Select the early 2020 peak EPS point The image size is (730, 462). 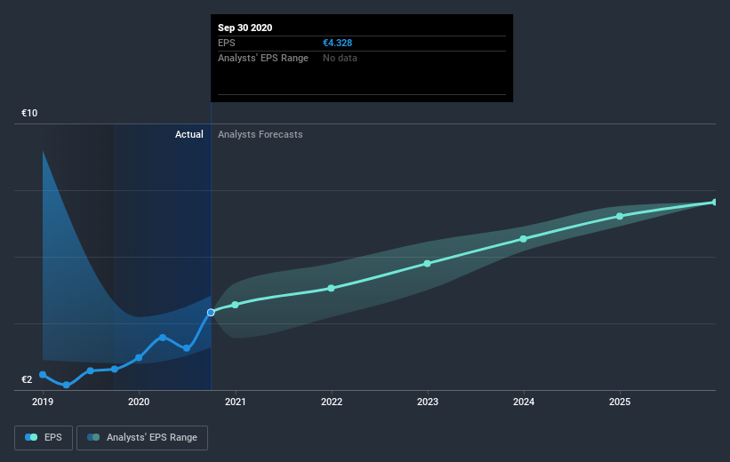pyautogui.click(x=163, y=338)
